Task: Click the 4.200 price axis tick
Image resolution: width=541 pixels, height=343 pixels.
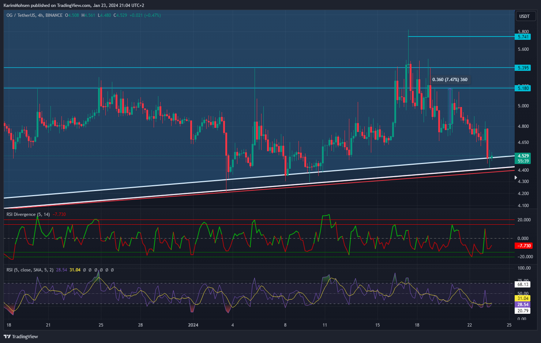Action: [523, 194]
